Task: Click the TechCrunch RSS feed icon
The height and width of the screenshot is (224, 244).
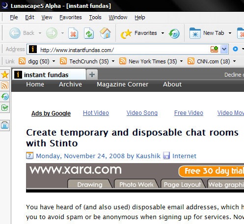Action: [x=63, y=61]
